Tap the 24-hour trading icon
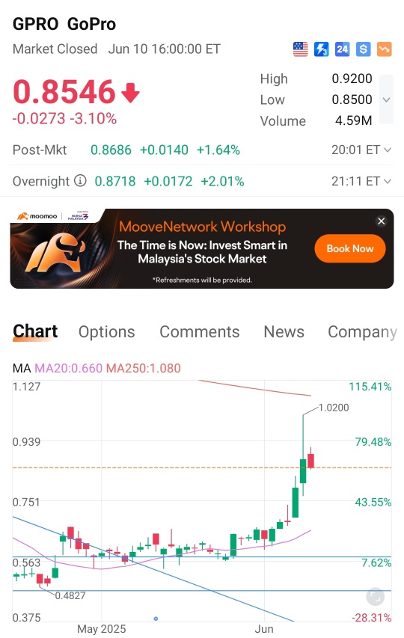The width and height of the screenshot is (404, 638). [342, 49]
